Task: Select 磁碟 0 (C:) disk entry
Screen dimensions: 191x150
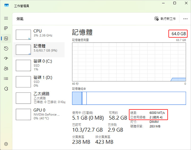Action: tap(39, 65)
